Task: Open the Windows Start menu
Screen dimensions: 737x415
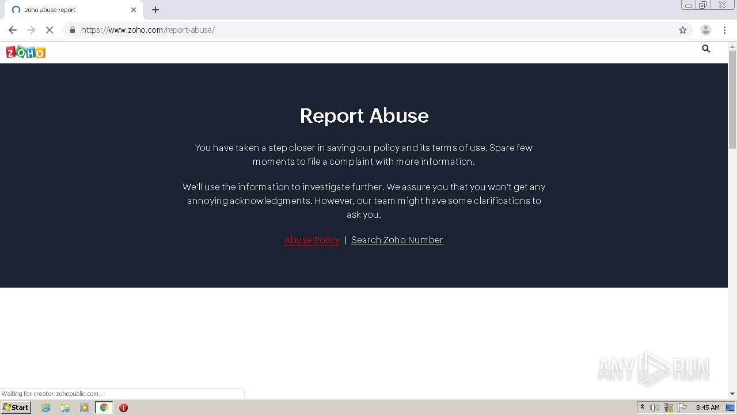Action: 16,407
